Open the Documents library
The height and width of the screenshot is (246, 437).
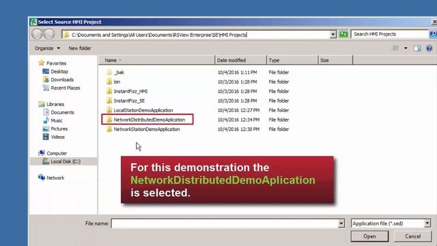[x=59, y=112]
